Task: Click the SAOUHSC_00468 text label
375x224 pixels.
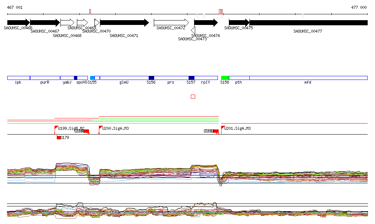Action: pos(67,36)
